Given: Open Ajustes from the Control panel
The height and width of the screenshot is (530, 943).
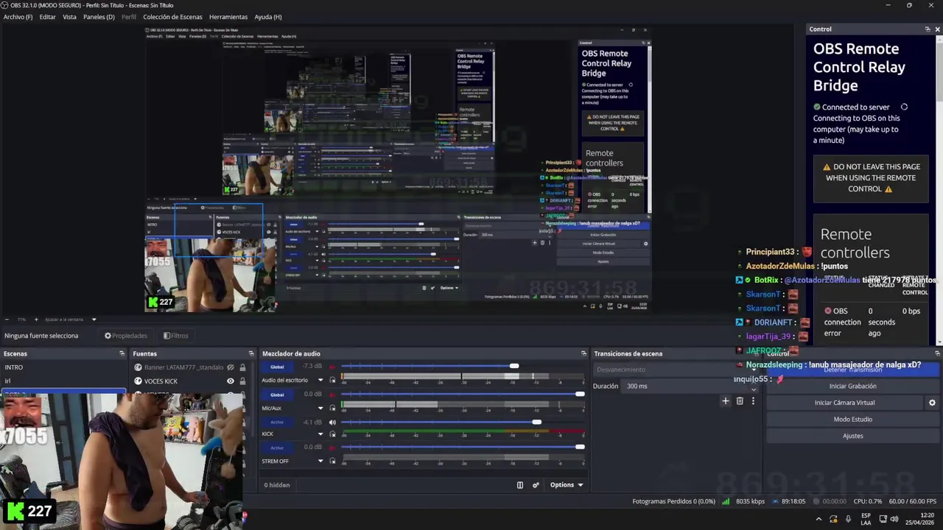Looking at the screenshot, I should click(852, 436).
